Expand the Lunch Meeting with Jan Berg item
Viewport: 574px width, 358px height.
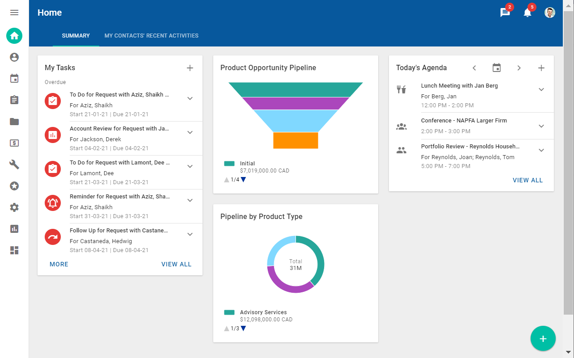[x=541, y=89]
